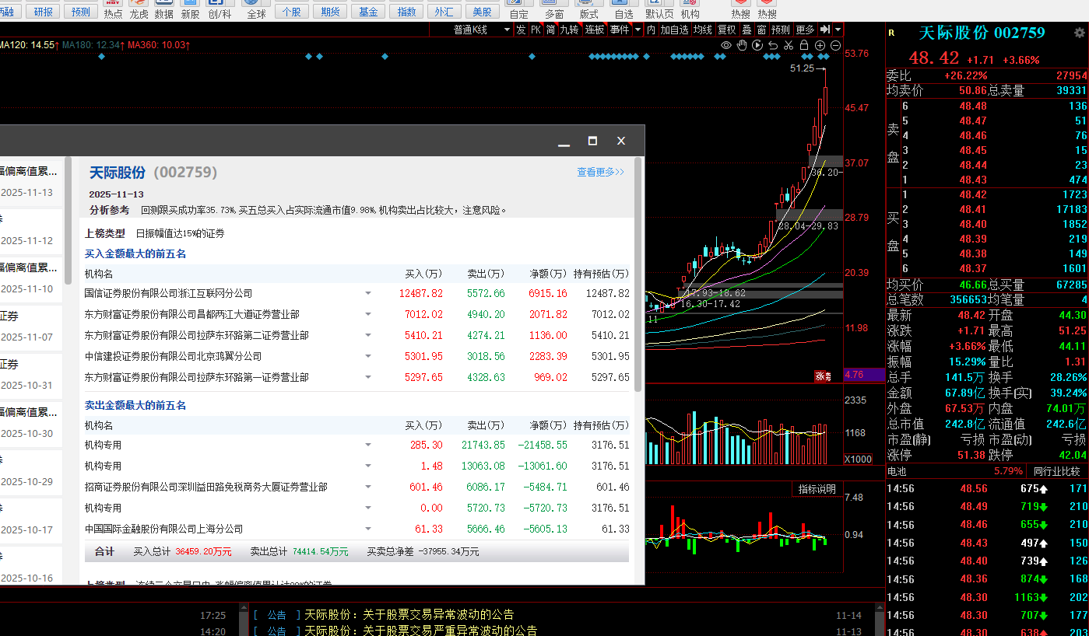Toggle 简 simple mode button

[x=551, y=30]
